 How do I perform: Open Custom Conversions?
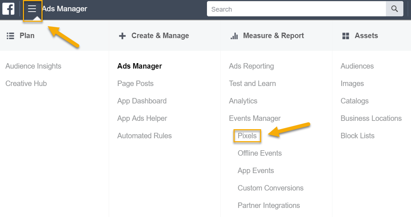(x=271, y=188)
